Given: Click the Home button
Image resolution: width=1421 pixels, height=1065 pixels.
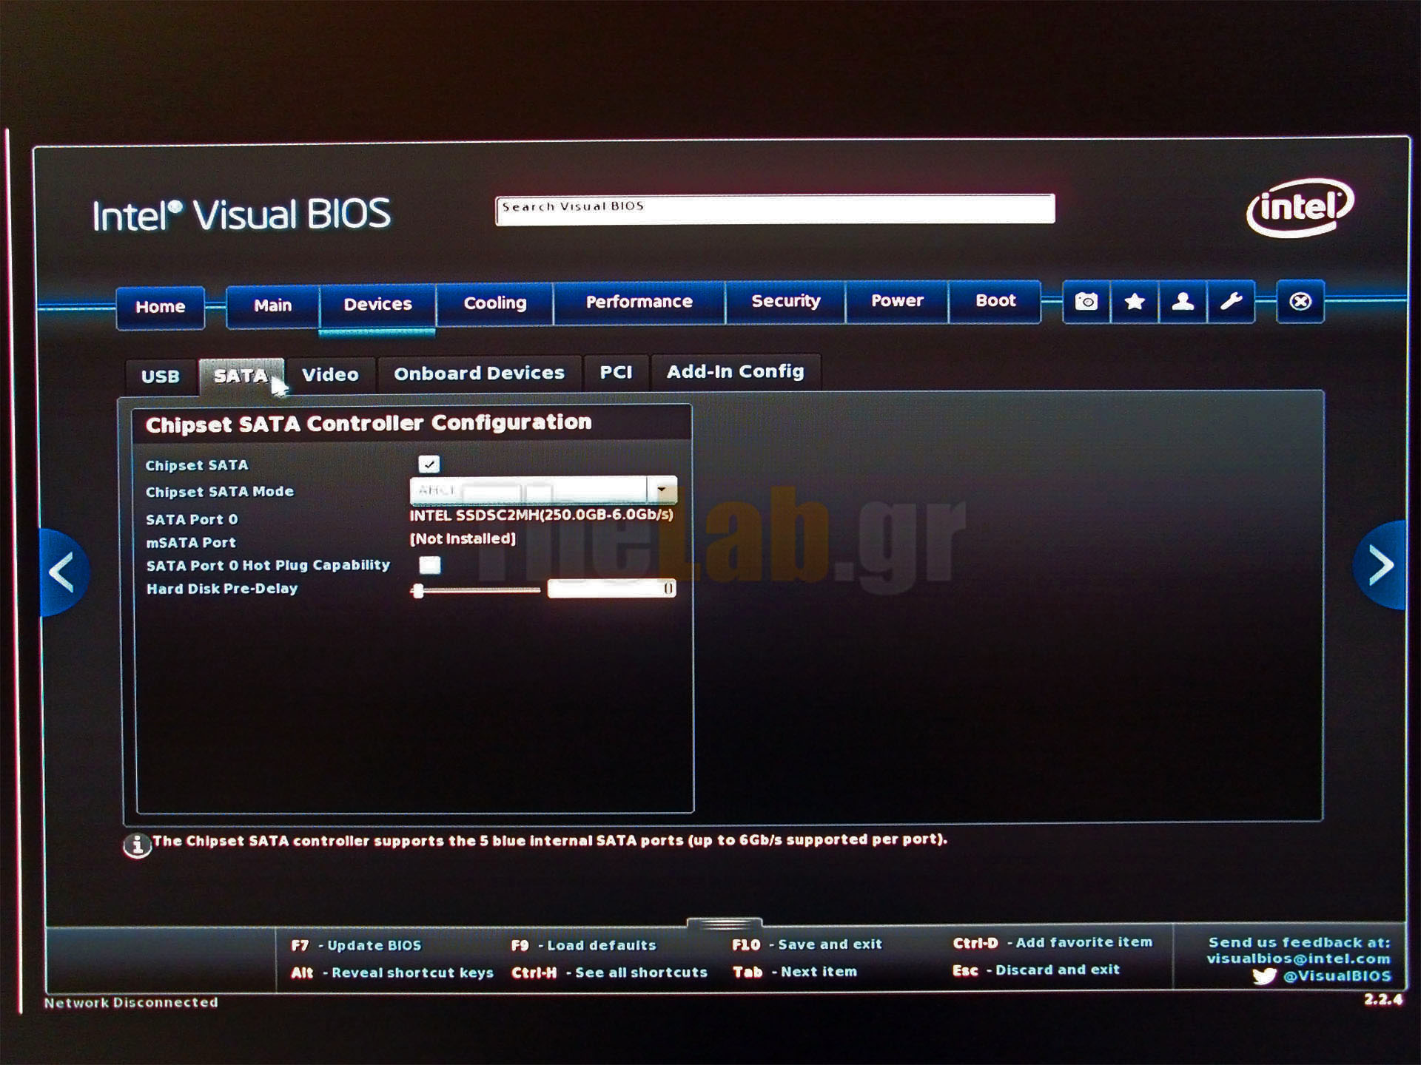Looking at the screenshot, I should click(160, 307).
